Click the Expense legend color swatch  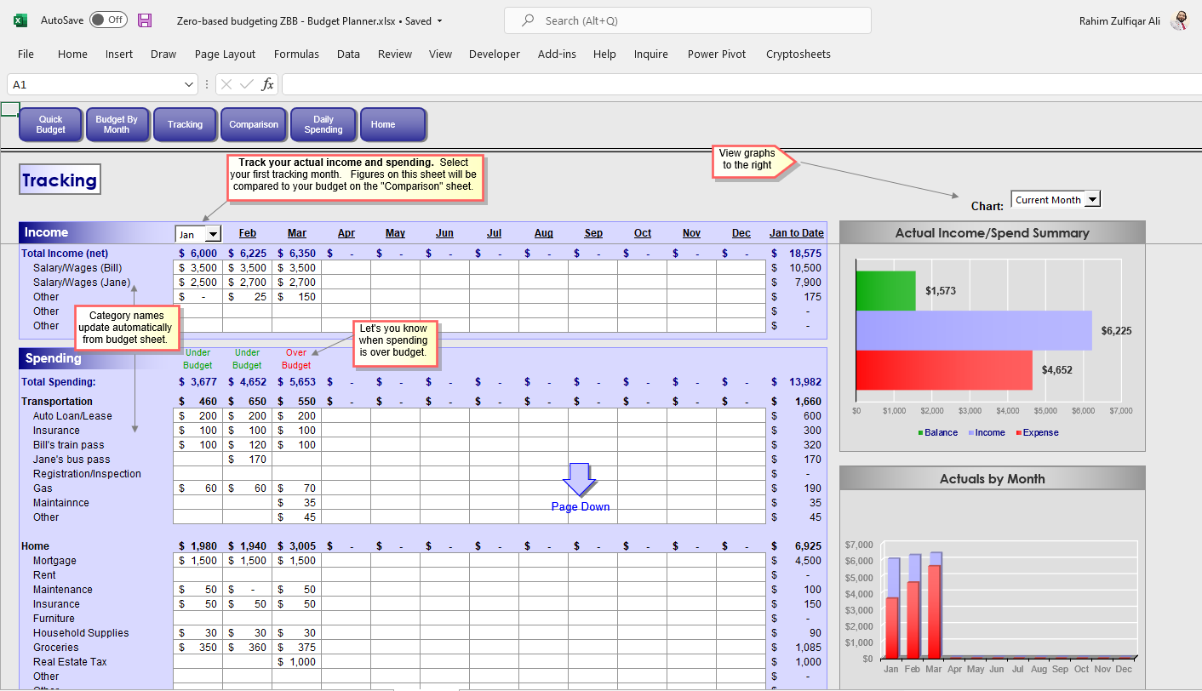click(x=1018, y=433)
